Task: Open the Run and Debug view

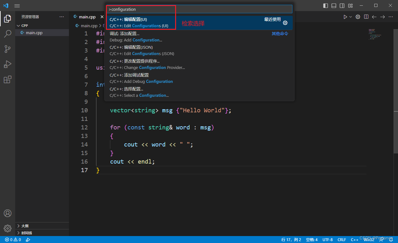Action: tap(8, 64)
